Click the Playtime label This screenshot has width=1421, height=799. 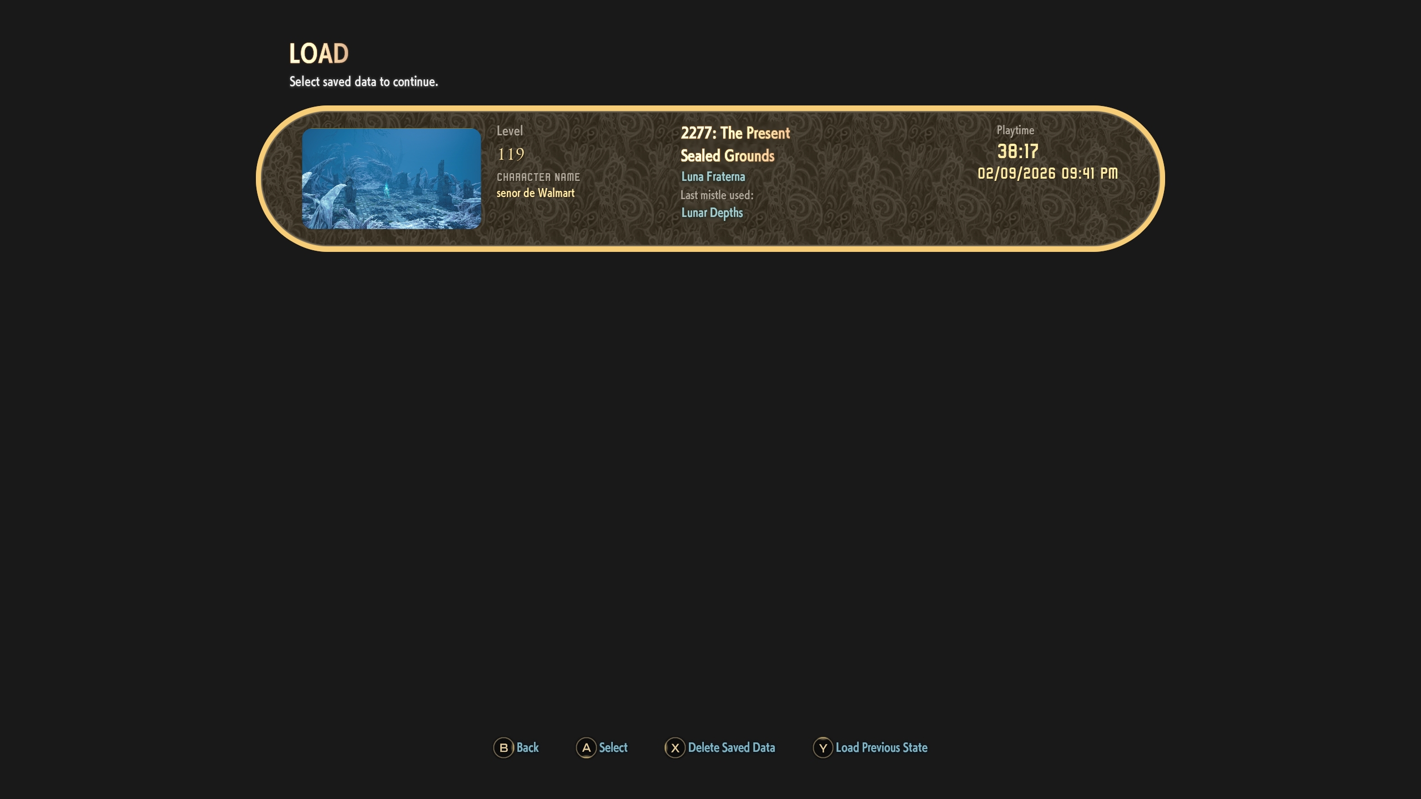tap(1015, 130)
